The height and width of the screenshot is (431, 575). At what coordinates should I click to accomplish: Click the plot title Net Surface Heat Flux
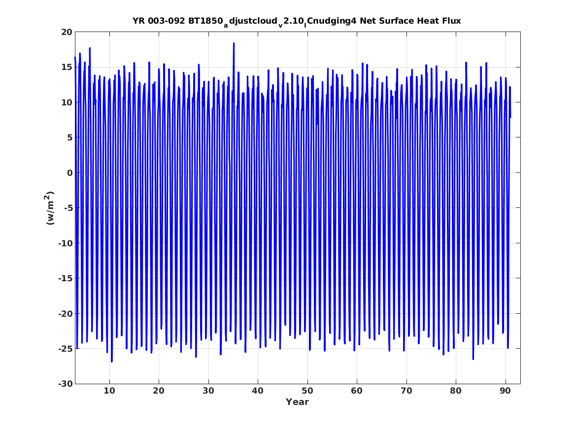coord(297,22)
